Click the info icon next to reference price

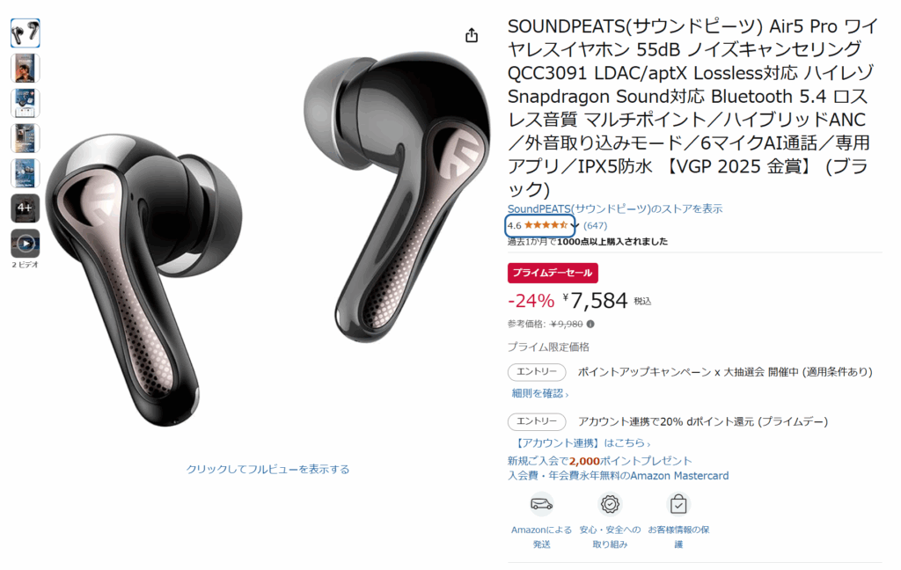590,324
